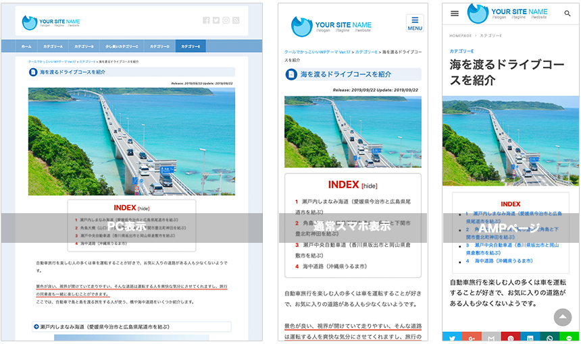Select カテゴリーA in PC view navigation bar
The image size is (581, 344).
coord(53,47)
